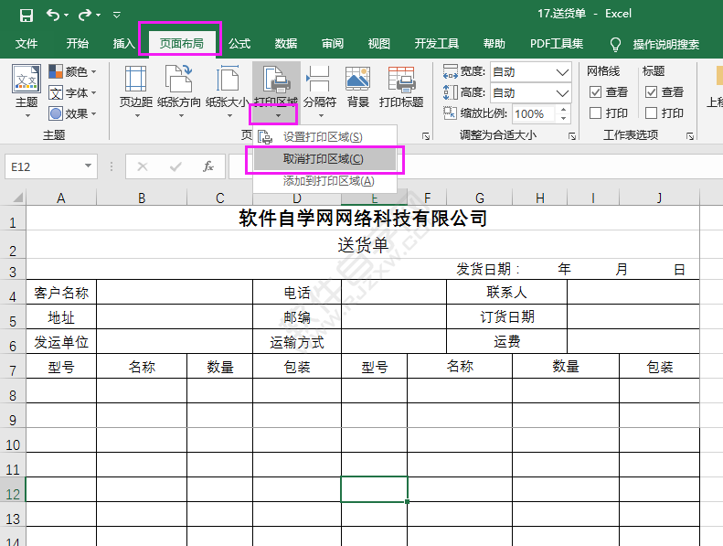The width and height of the screenshot is (723, 546).
Task: Toggle Gridlines View (查看) checkbox
Action: point(595,92)
